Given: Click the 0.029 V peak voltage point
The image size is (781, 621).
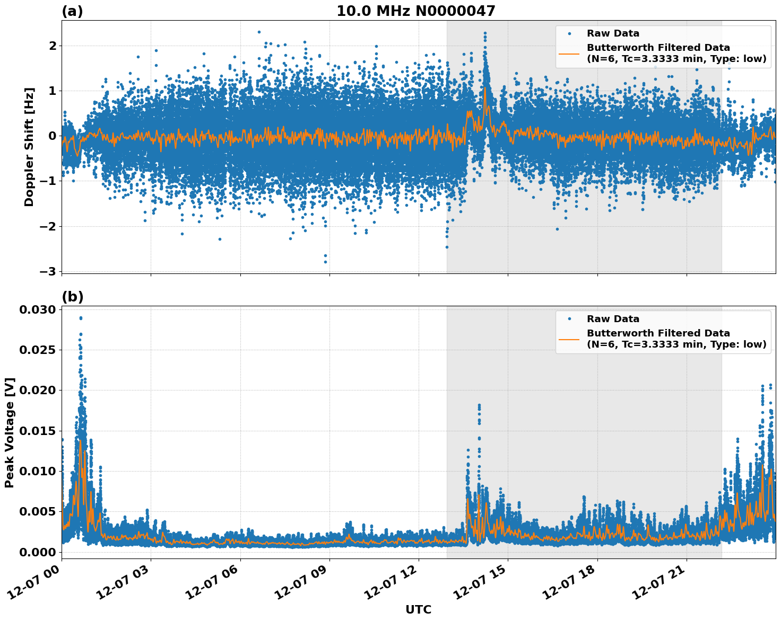Looking at the screenshot, I should pyautogui.click(x=80, y=317).
